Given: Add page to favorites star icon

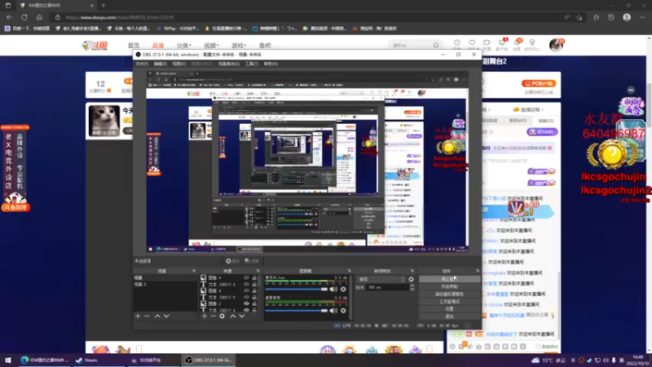Looking at the screenshot, I should pyautogui.click(x=579, y=17).
